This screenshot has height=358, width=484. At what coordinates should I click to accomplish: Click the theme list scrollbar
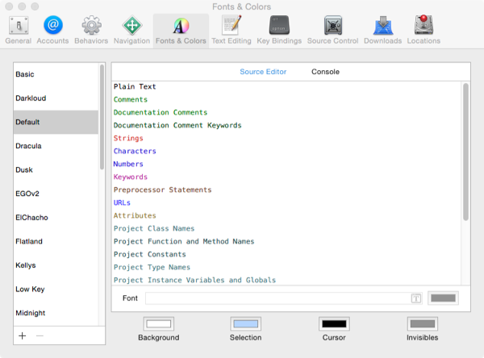coord(102,117)
